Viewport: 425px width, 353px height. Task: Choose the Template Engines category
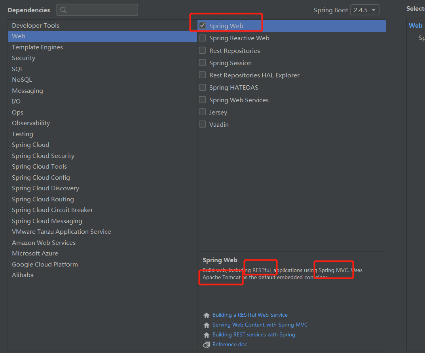102,47
